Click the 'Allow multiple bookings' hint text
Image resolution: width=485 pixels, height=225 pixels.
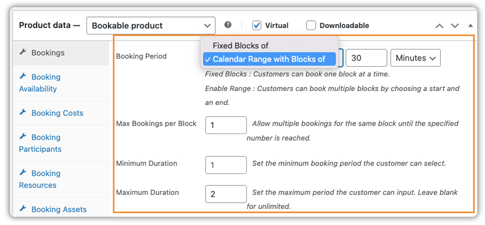coord(353,131)
